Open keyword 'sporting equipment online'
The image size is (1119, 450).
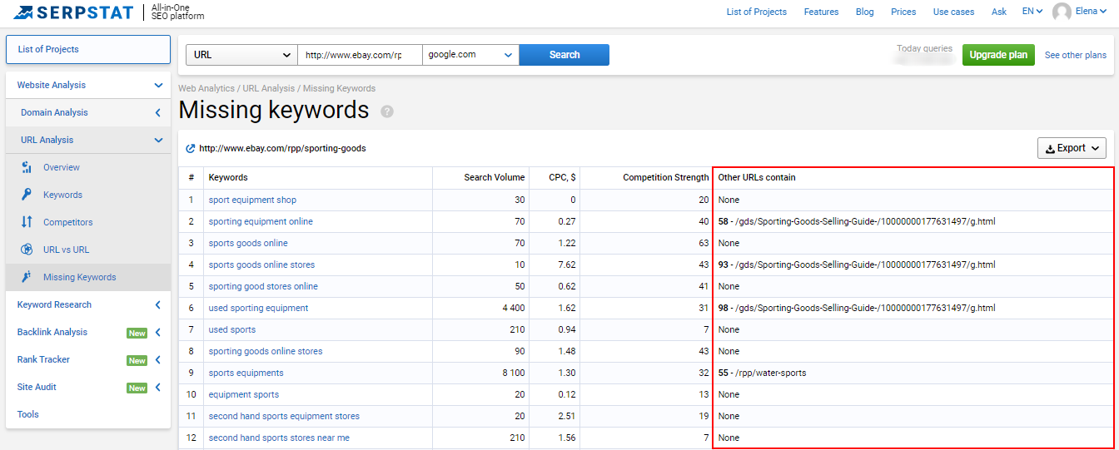click(261, 221)
